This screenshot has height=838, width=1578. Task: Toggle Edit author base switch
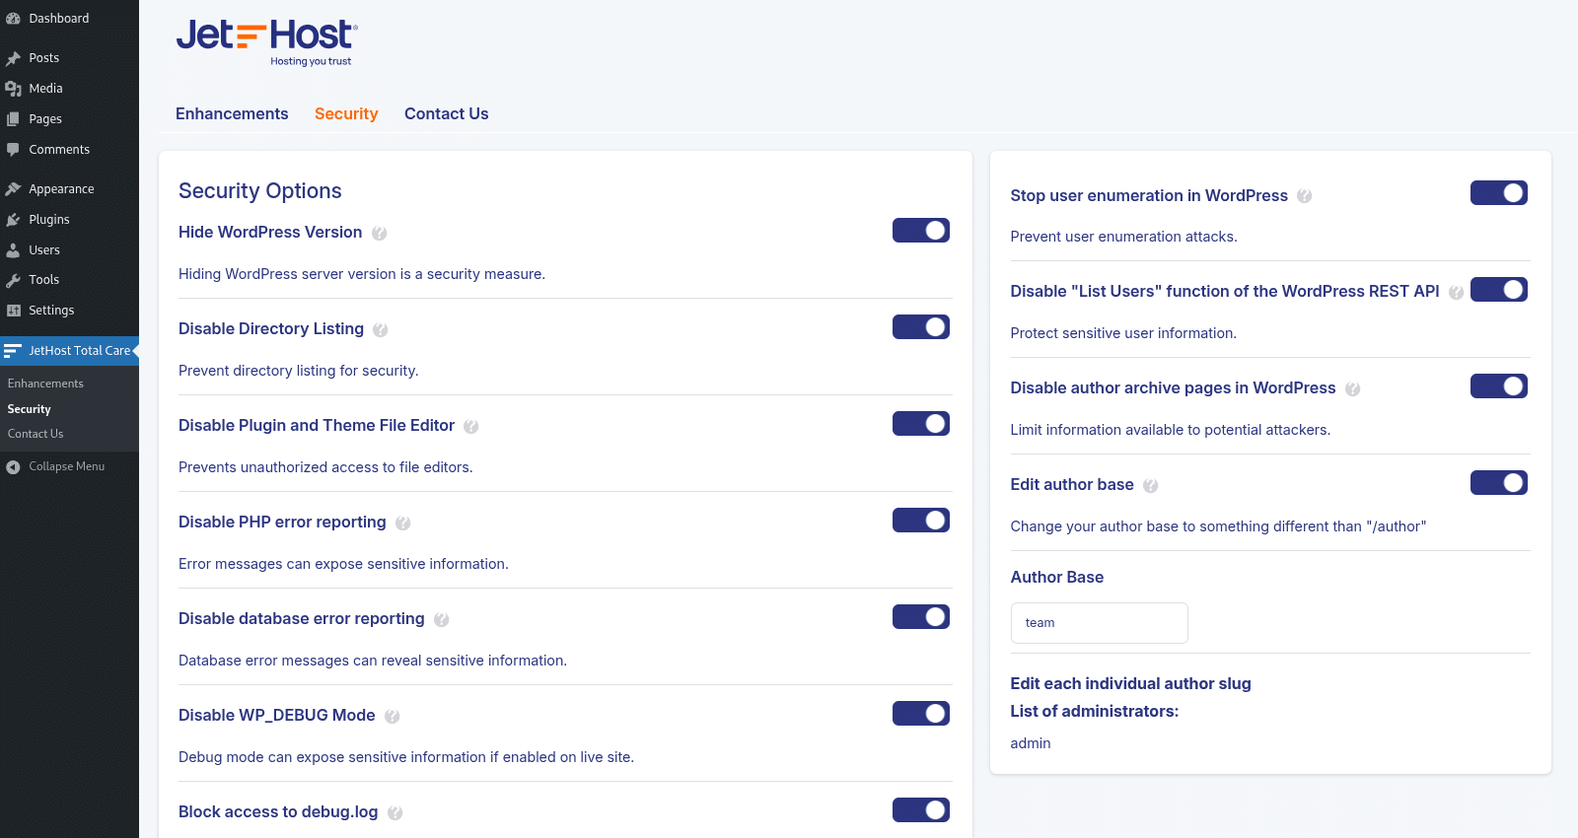pyautogui.click(x=1499, y=483)
